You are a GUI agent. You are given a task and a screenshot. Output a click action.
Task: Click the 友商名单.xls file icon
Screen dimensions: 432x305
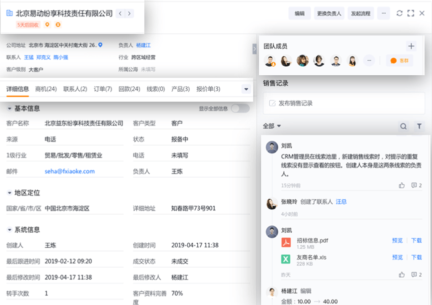(x=286, y=259)
